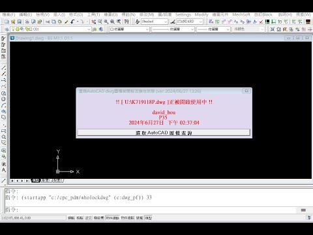Jump to first layout tab arrow
This screenshot has width=313, height=235.
12,181
